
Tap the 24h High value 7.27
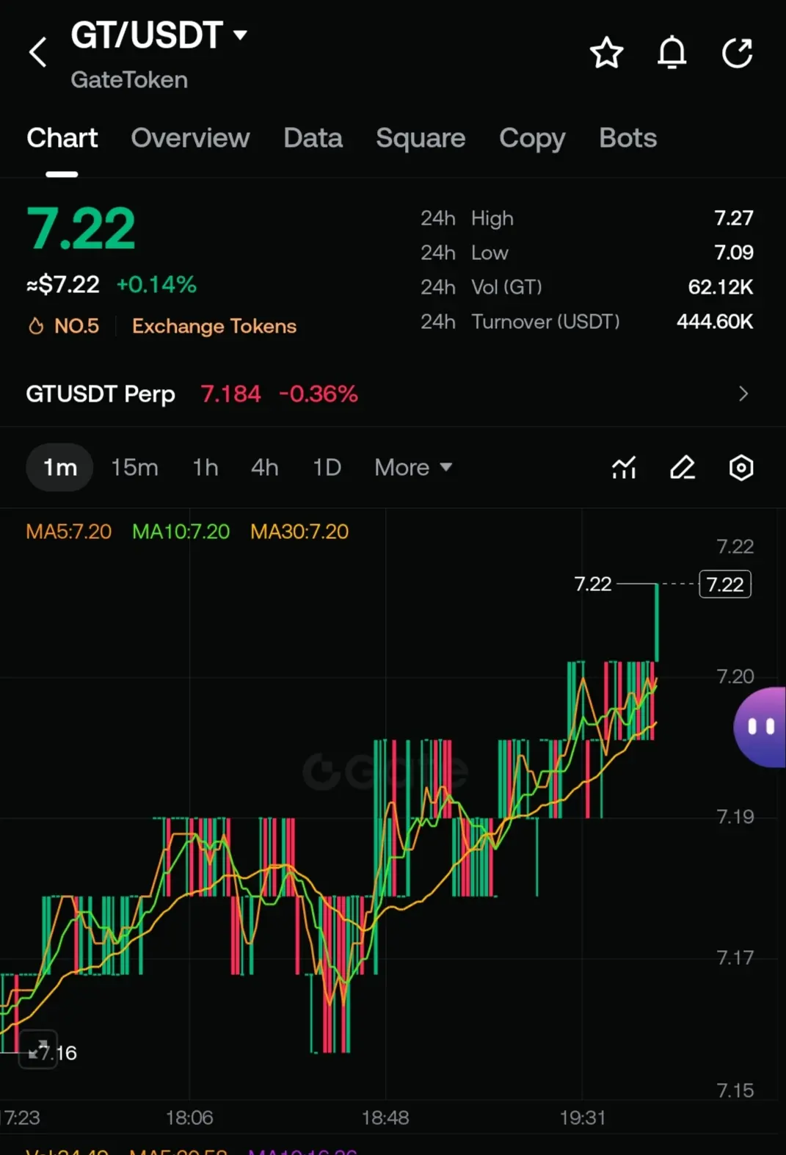[734, 218]
